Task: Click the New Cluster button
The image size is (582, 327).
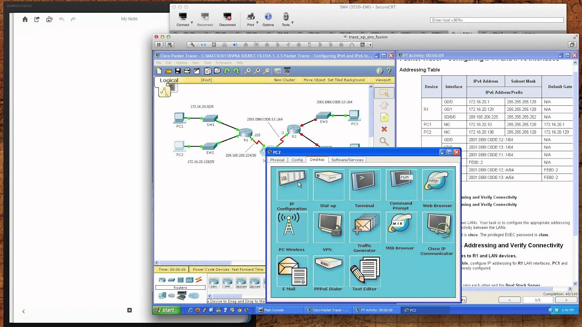Action: pos(285,80)
